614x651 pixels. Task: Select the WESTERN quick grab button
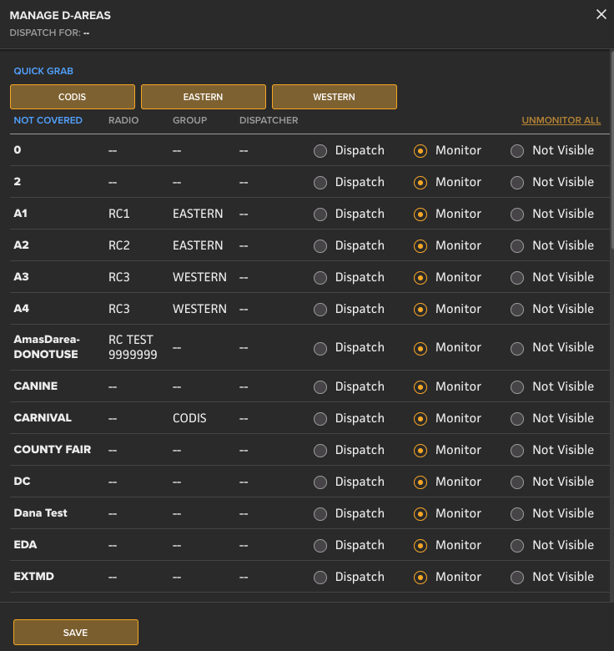(x=334, y=97)
